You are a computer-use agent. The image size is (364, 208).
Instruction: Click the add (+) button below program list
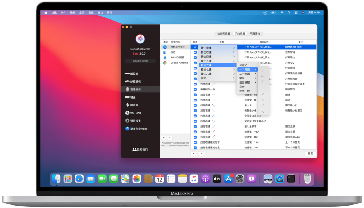coord(163,137)
